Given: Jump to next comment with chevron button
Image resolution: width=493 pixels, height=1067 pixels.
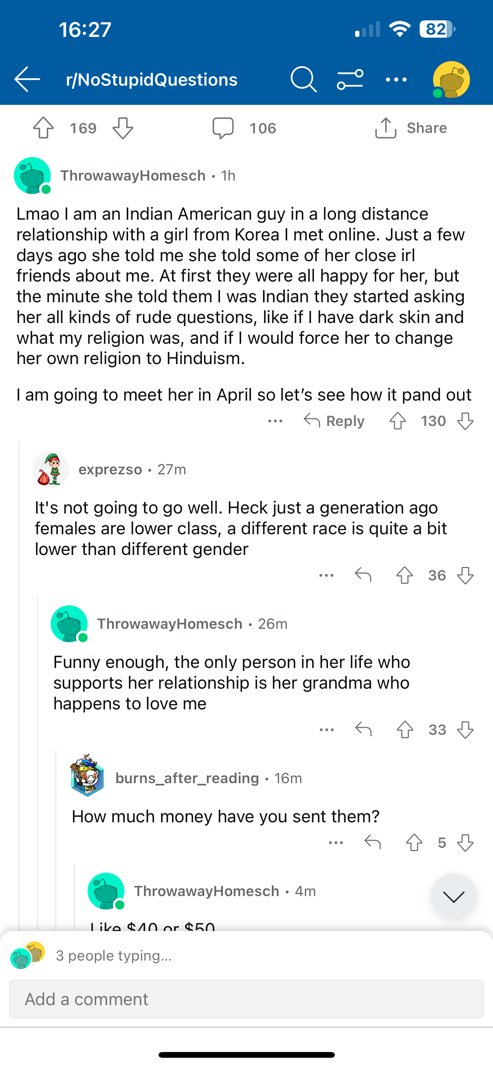Looking at the screenshot, I should pos(454,896).
